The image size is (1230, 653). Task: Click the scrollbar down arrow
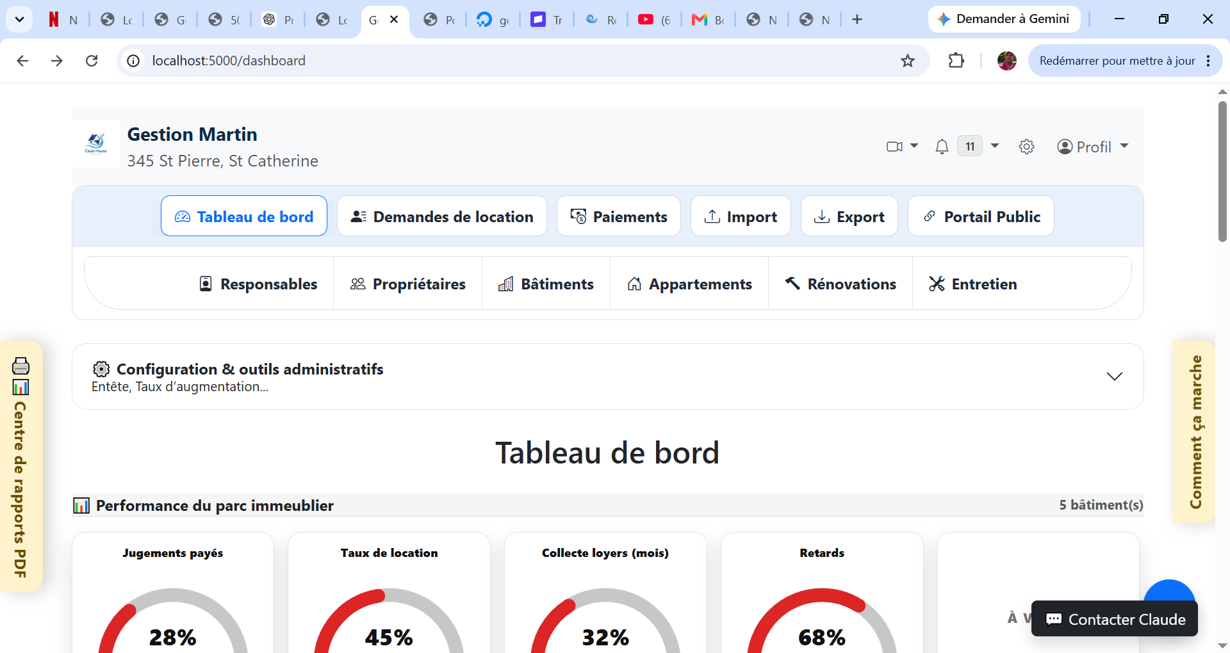click(x=1222, y=645)
